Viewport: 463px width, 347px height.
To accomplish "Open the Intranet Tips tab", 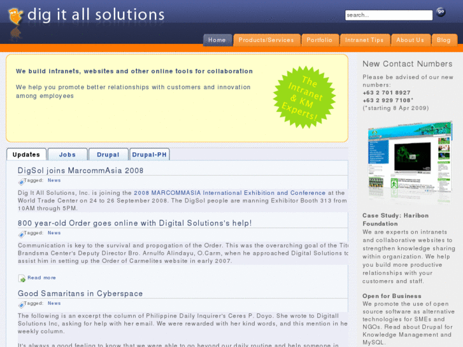I will coord(364,40).
